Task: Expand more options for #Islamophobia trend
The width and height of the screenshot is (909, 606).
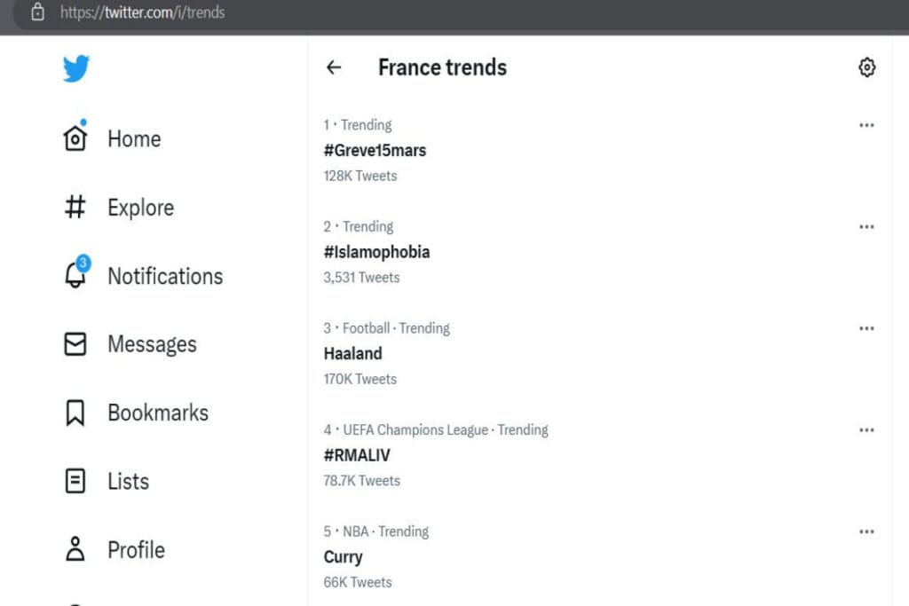Action: 866,226
